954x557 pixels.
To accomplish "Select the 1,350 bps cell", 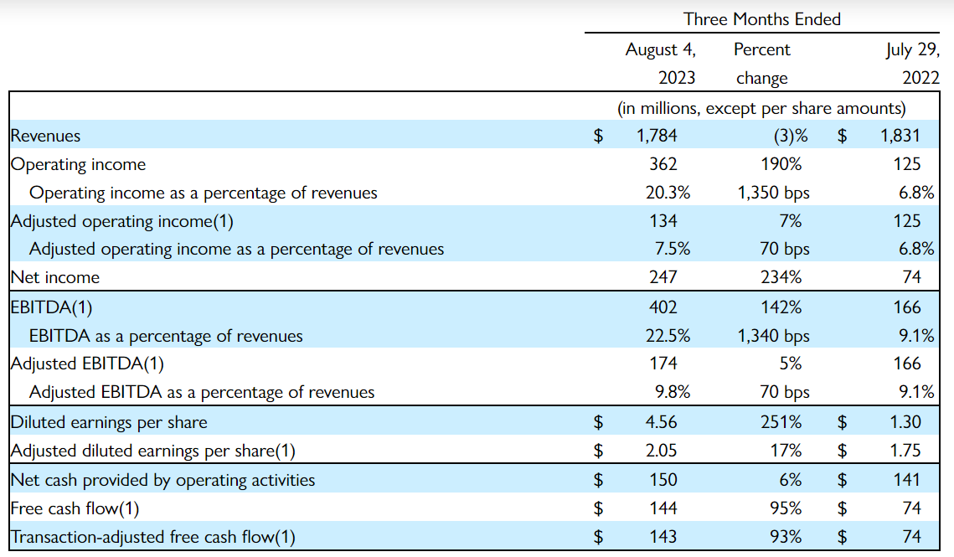I will (773, 193).
